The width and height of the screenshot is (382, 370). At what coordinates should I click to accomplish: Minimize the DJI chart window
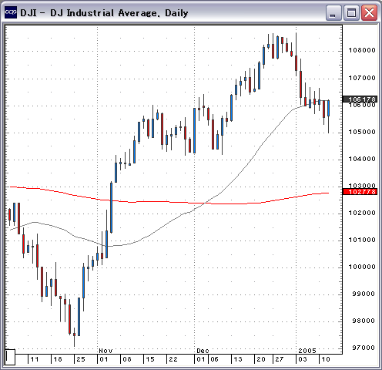point(333,12)
